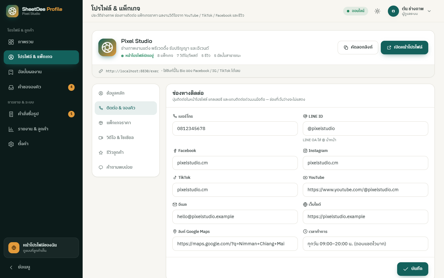This screenshot has height=278, width=444.
Task: Click the เว็บไซต์ website input field
Action: point(365,217)
